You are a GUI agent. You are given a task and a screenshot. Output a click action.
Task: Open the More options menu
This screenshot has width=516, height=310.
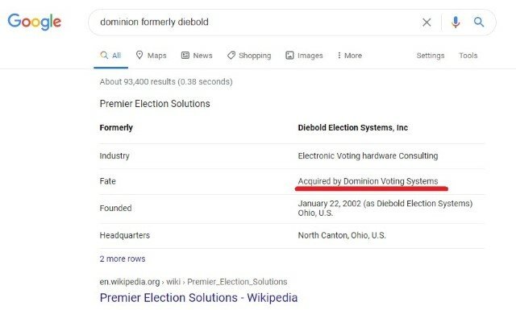pyautogui.click(x=349, y=56)
